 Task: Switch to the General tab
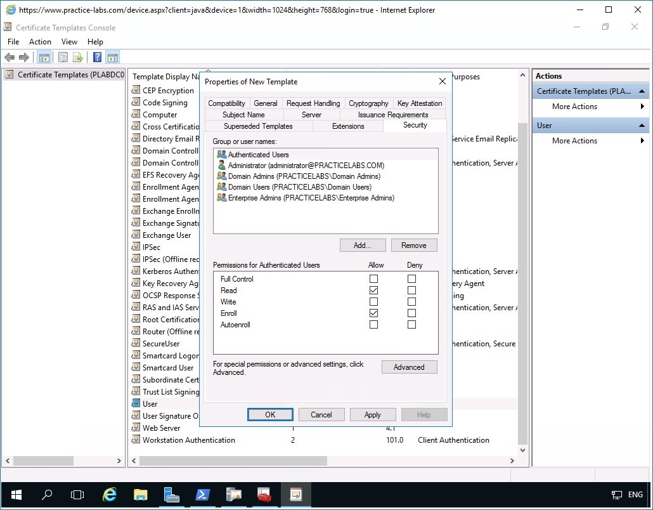point(266,103)
